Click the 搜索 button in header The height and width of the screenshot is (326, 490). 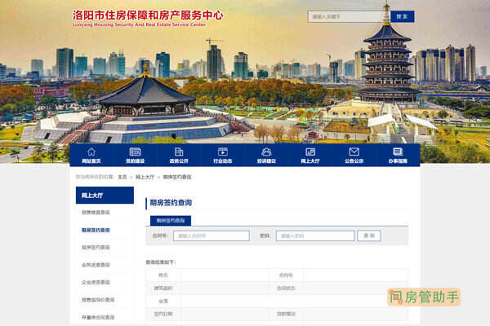402,16
